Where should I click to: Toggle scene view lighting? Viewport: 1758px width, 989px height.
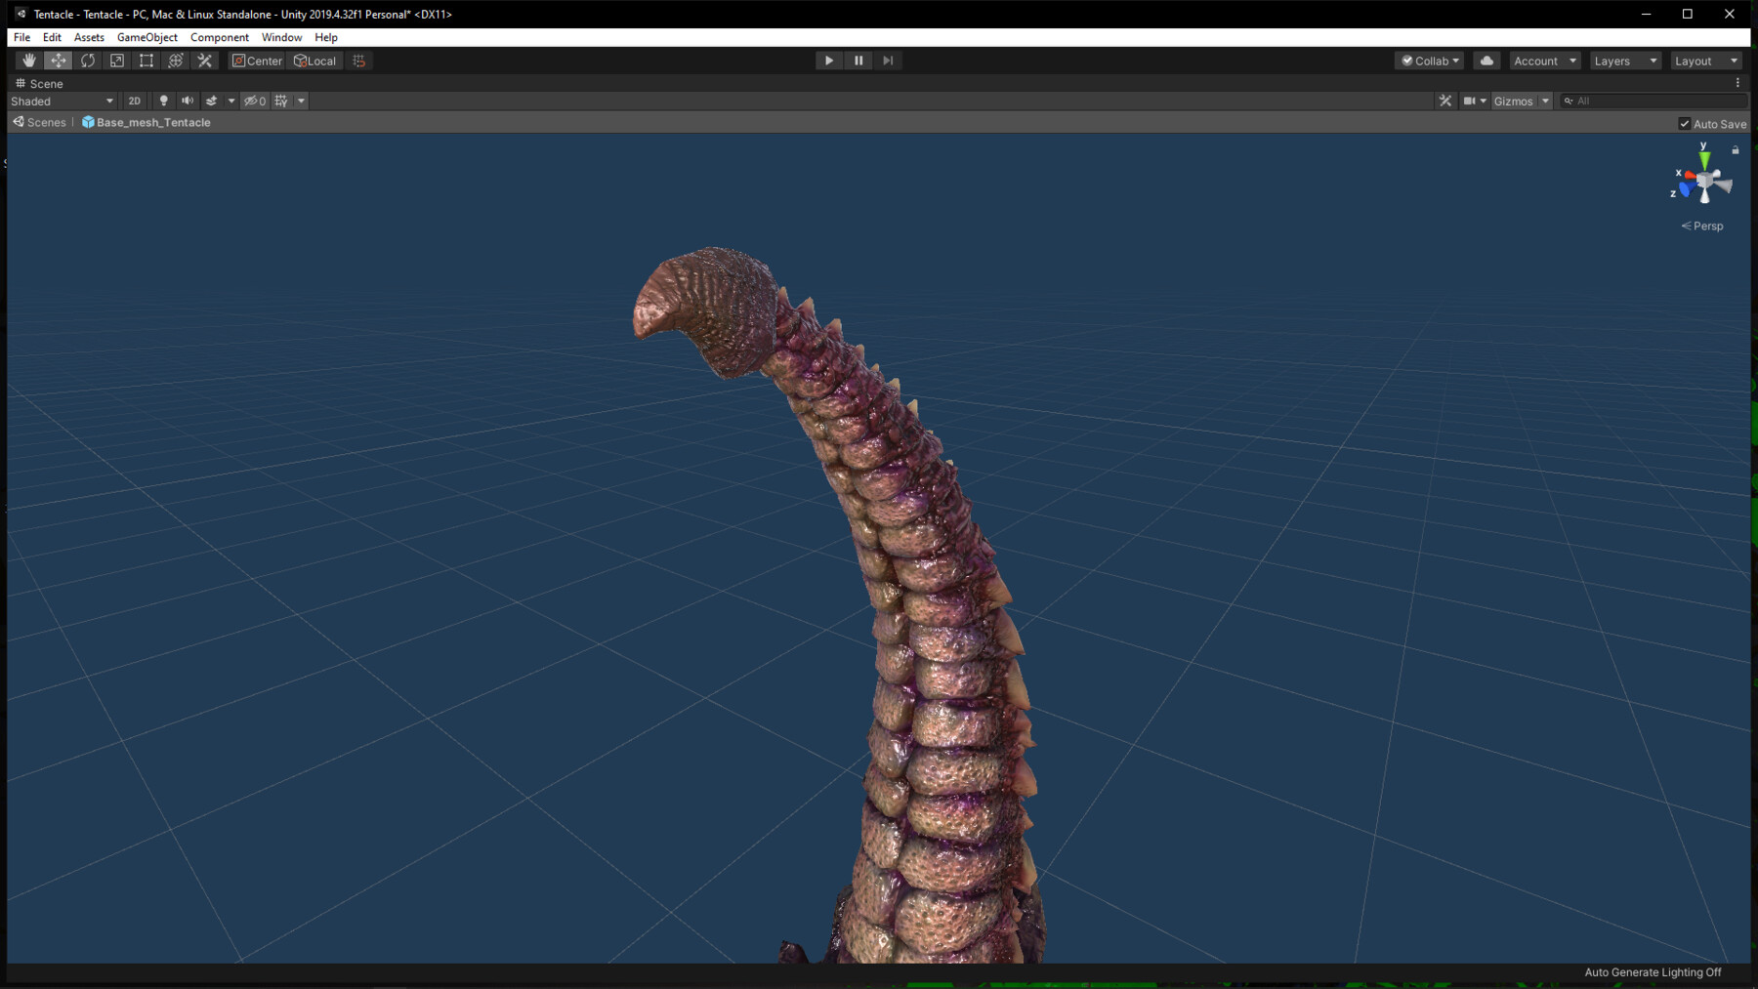tap(163, 101)
